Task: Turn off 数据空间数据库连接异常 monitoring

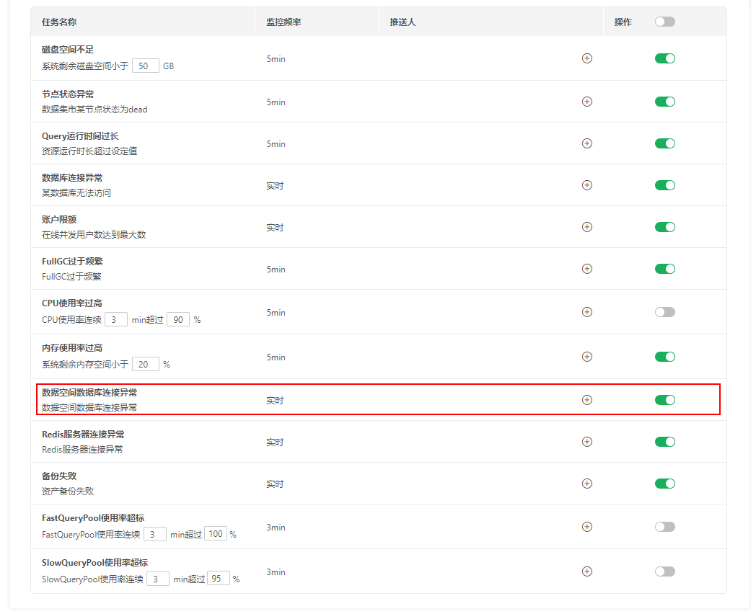Action: [664, 399]
